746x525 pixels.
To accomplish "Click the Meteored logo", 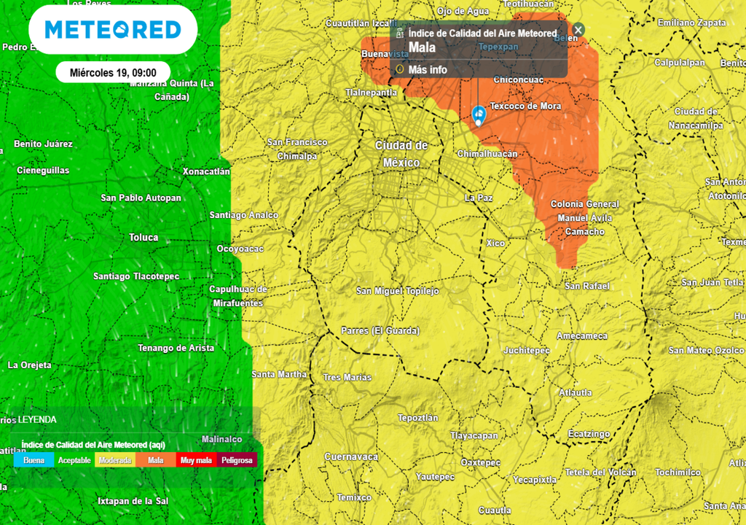I will 113,30.
